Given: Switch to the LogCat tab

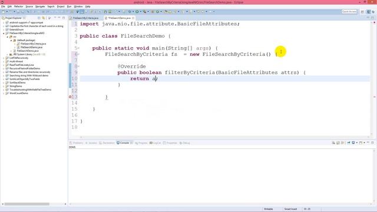Looking at the screenshot, I should pyautogui.click(x=155, y=143).
